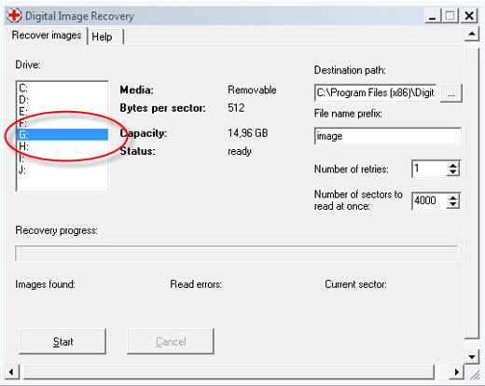This screenshot has height=386, width=485.
Task: Click the vertical scrollbar track
Action: pyautogui.click(x=472, y=193)
